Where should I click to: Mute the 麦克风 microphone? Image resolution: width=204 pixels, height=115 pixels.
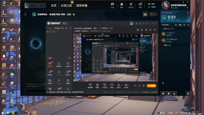(119, 86)
